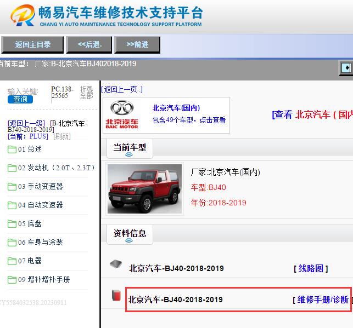Image resolution: width=353 pixels, height=328 pixels.
Task: Click the 01 总述 folder icon
Action: click(x=12, y=149)
